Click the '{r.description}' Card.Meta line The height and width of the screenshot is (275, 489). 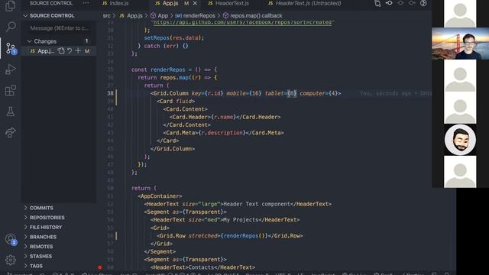(223, 133)
